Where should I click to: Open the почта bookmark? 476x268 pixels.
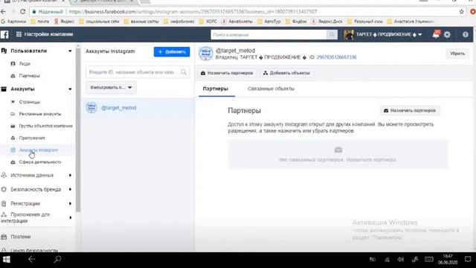click(x=39, y=22)
